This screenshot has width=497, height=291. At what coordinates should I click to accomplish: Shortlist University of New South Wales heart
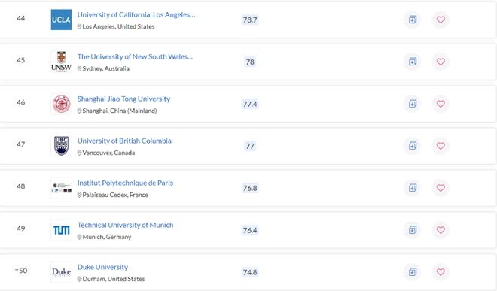pos(441,62)
